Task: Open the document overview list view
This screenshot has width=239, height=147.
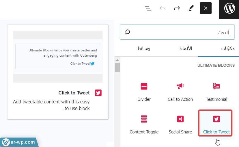Action: click(x=148, y=8)
